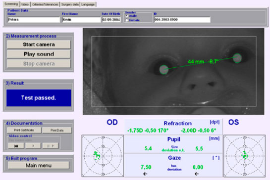Click the Stop camera button
The image size is (270, 180).
pos(39,64)
